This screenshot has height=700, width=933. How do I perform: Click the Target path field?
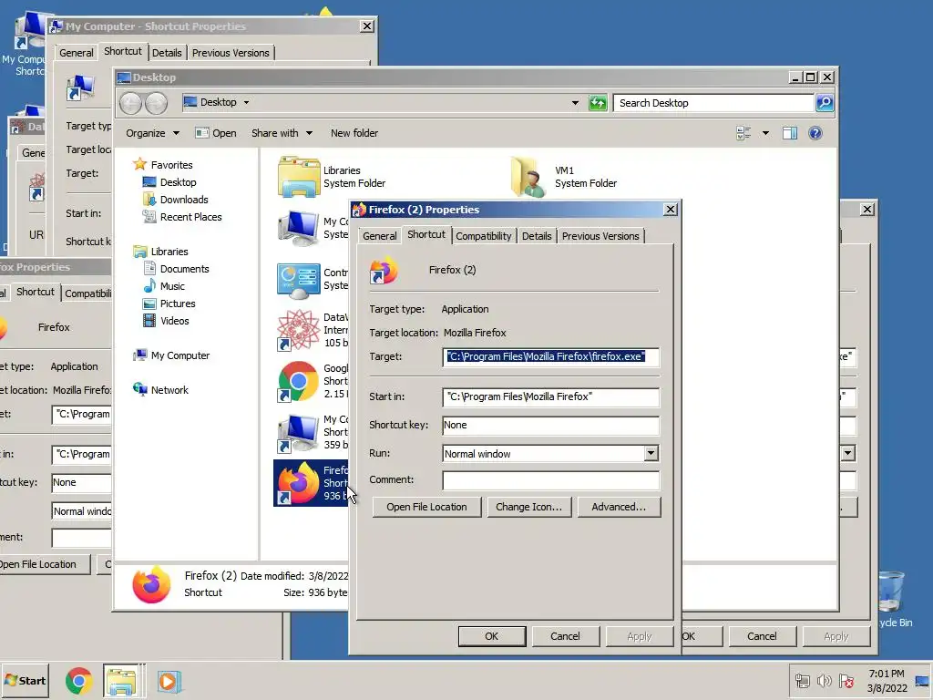(x=551, y=356)
